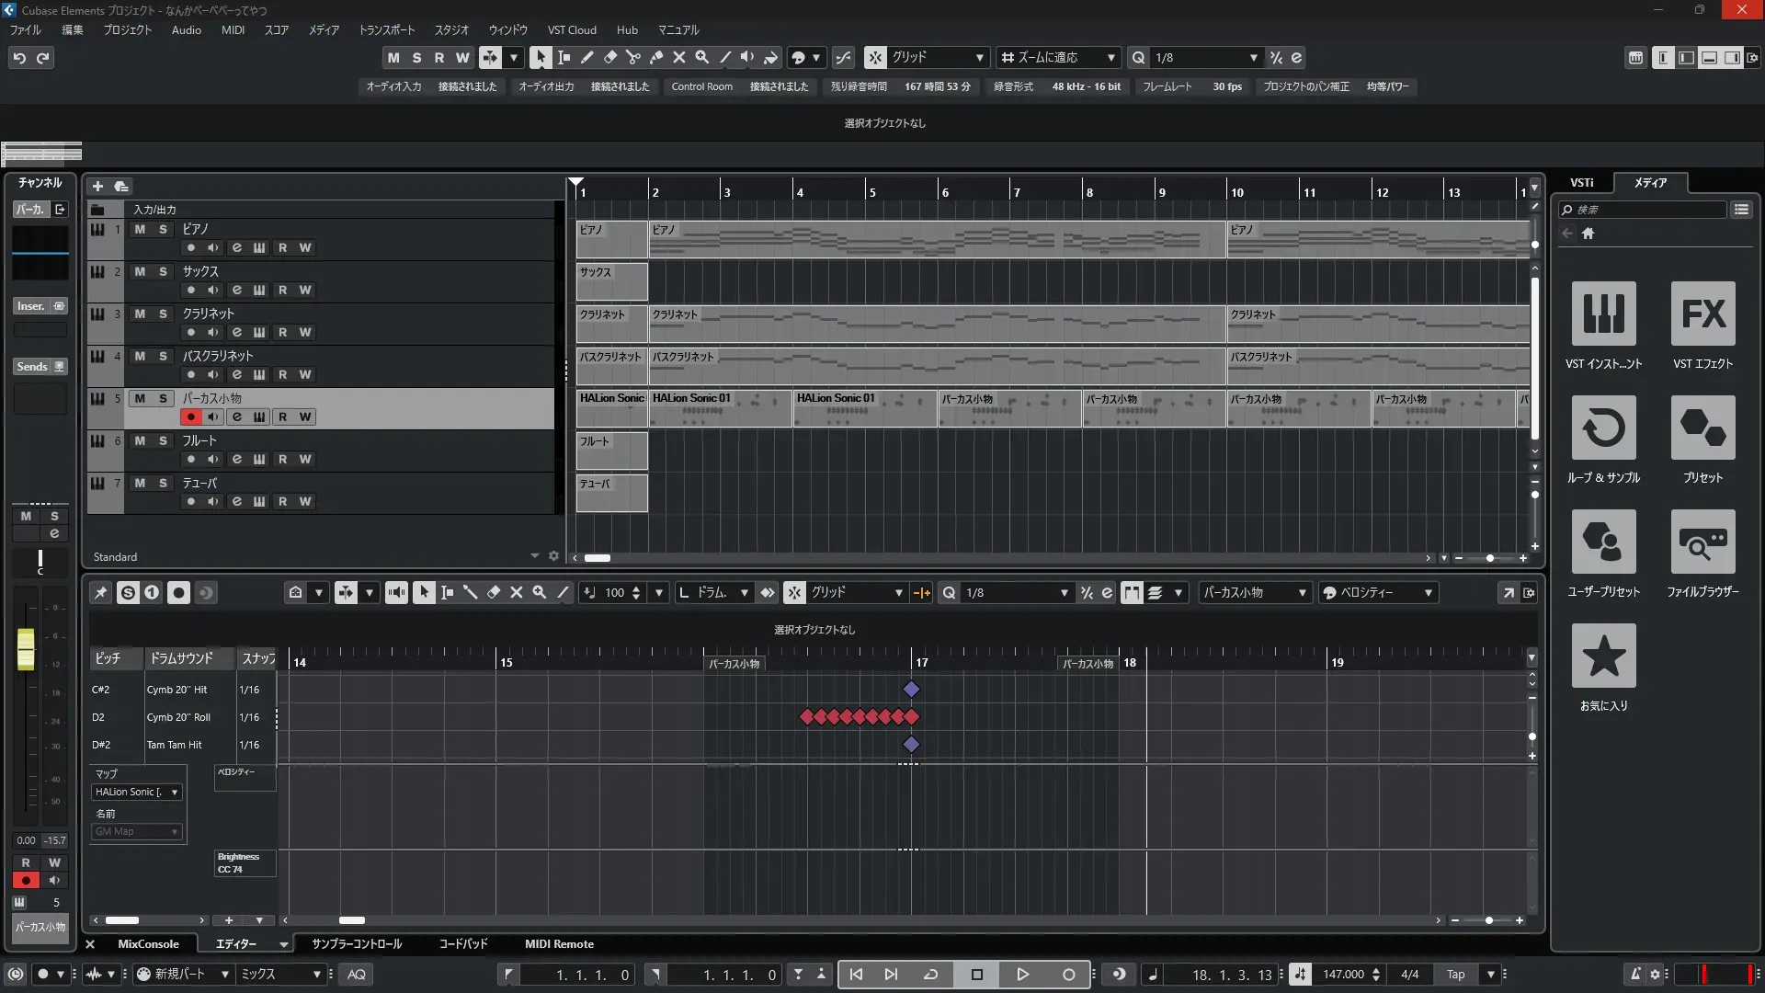The width and height of the screenshot is (1765, 993).
Task: Open VST Instruments in media rack
Action: coord(1603,314)
